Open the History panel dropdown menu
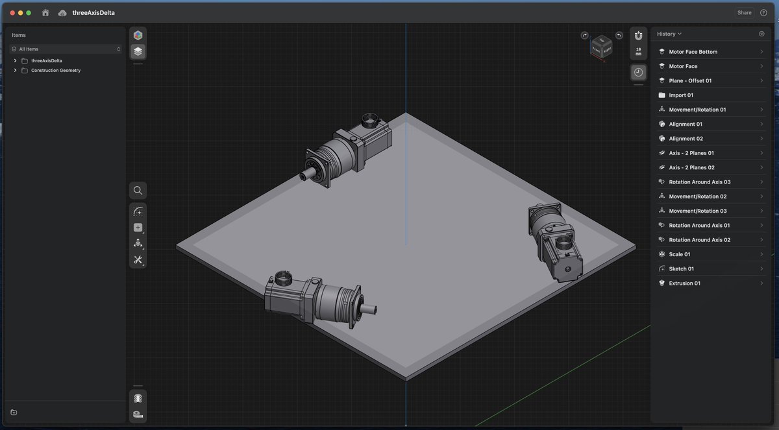The height and width of the screenshot is (430, 779). [669, 34]
